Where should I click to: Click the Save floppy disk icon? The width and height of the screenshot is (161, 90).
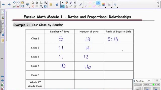(x=23, y=6)
